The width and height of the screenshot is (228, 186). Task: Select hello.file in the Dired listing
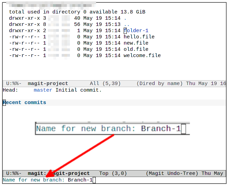click(139, 37)
